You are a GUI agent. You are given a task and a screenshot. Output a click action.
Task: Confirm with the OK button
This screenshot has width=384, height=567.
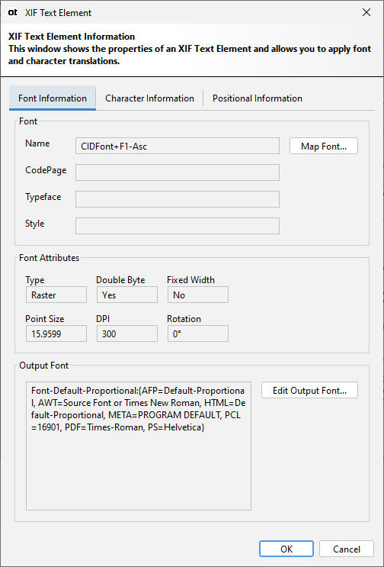[x=286, y=549]
